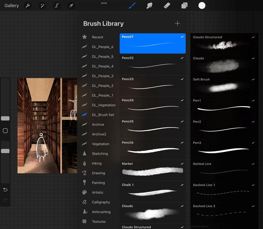Open the Calligraphy brush set
Image resolution: width=263 pixels, height=229 pixels.
coord(101,202)
